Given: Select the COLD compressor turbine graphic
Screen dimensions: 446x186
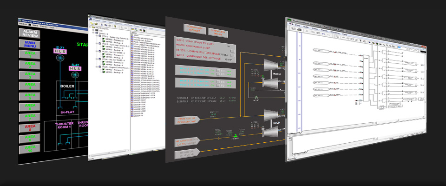Looking at the screenshot, I should click(x=271, y=114).
